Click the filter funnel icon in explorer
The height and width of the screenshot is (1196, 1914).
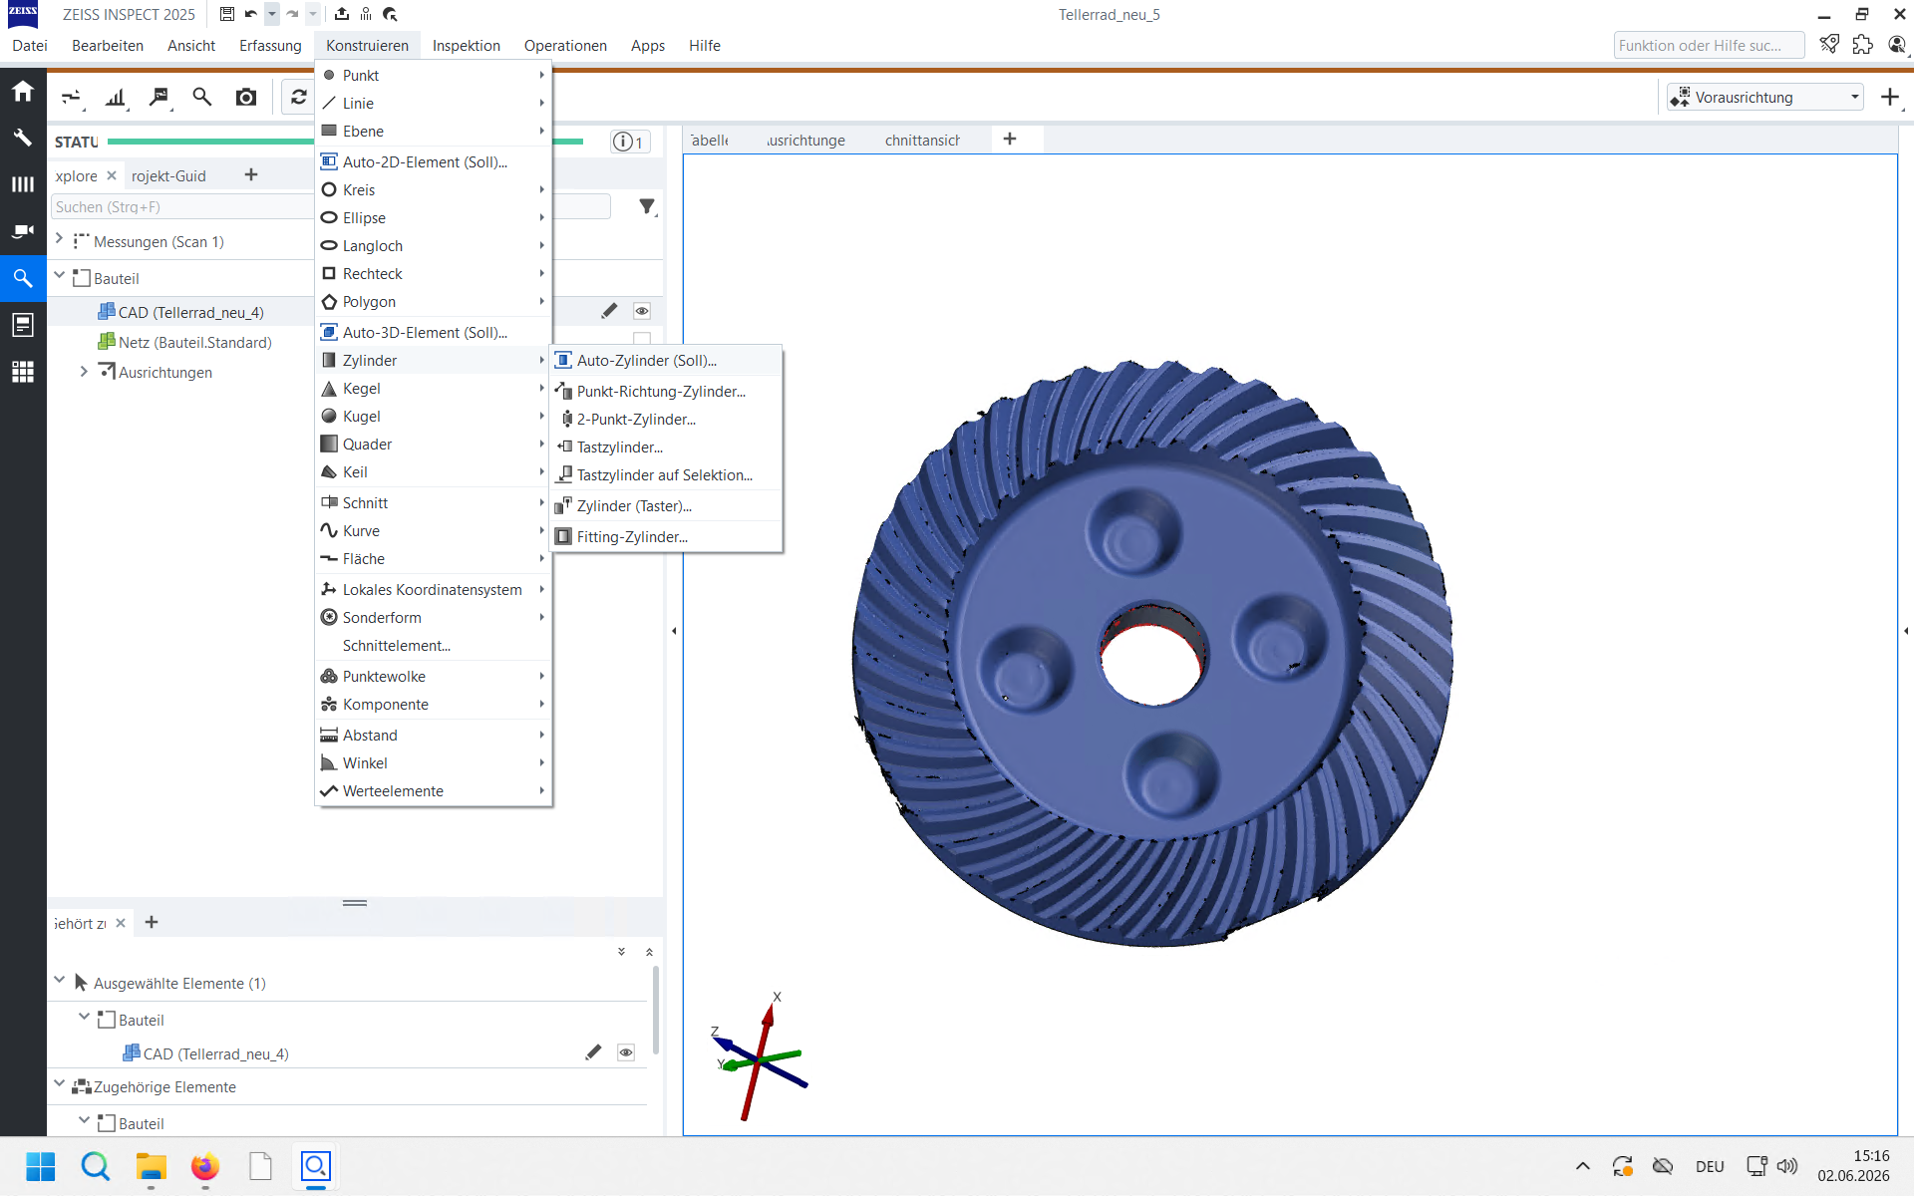click(x=647, y=206)
